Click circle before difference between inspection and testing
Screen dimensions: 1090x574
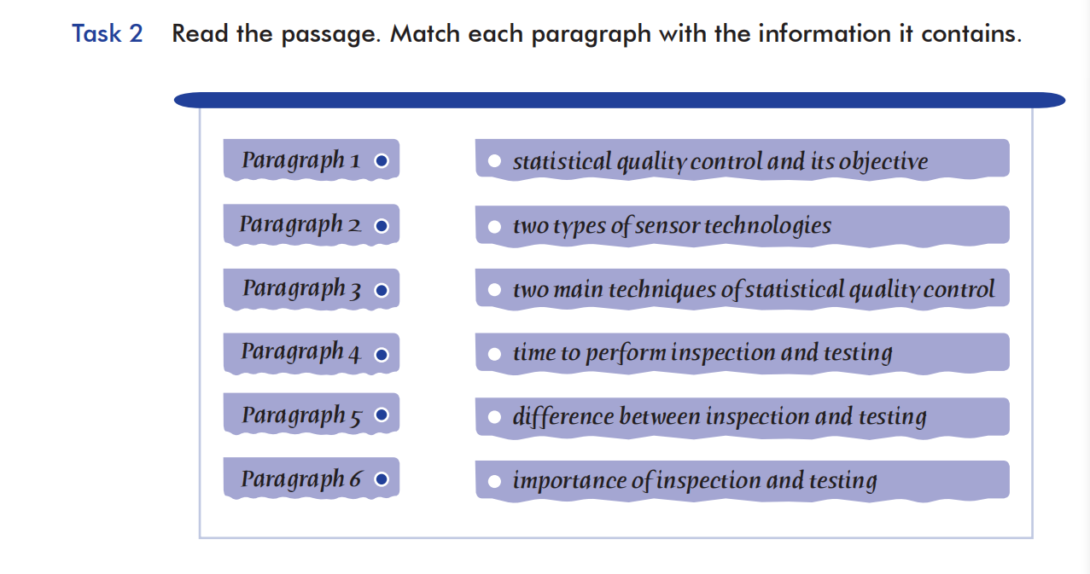tap(494, 417)
